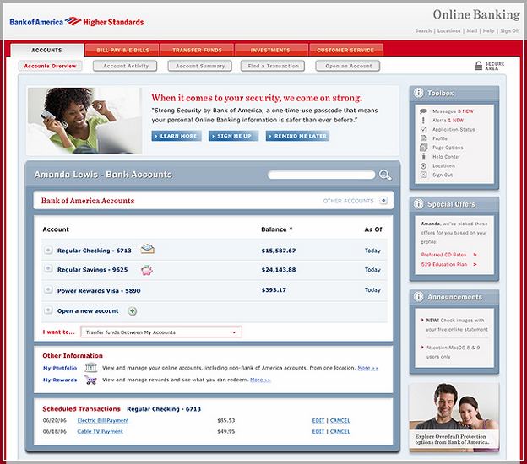Click the Special Offers header info icon
The height and width of the screenshot is (464, 527).
coord(418,204)
